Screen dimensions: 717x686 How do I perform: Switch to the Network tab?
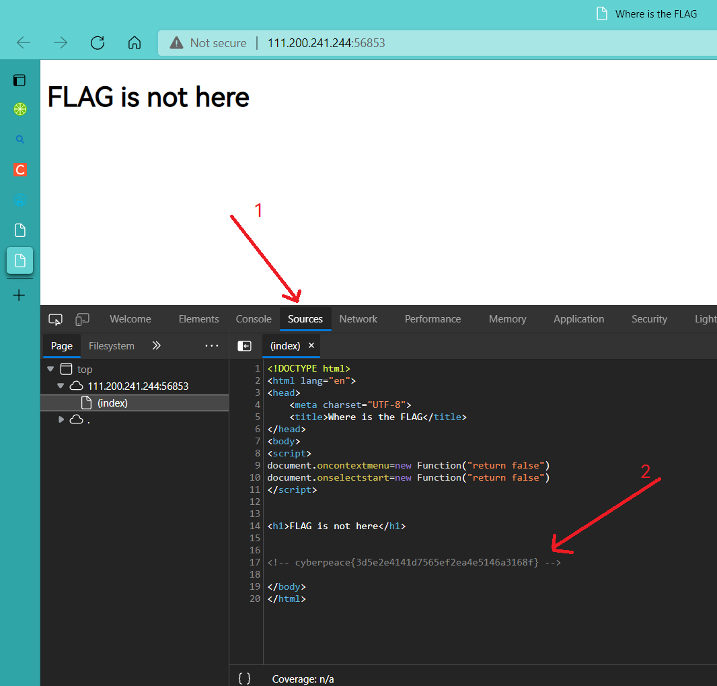click(358, 319)
